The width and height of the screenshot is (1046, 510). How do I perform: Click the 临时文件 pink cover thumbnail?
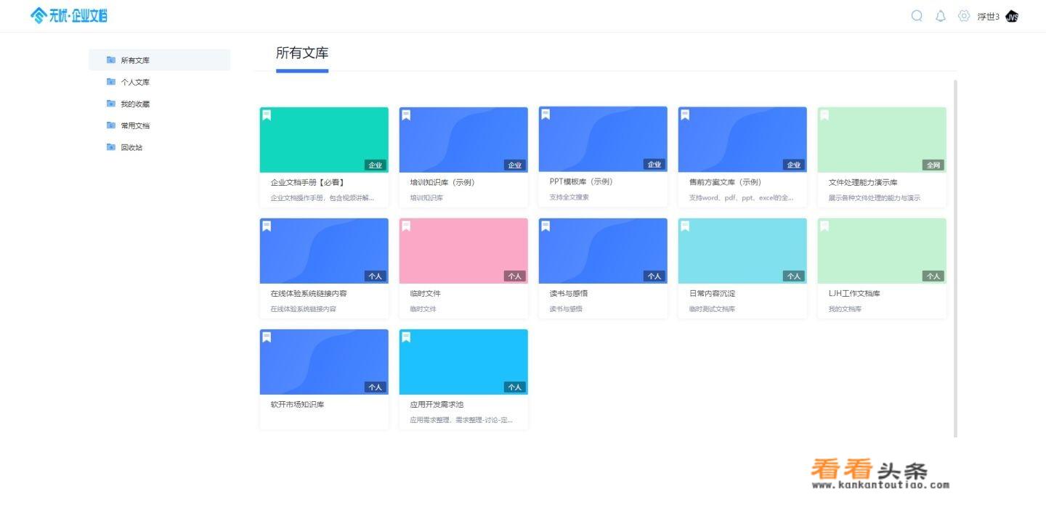click(x=463, y=251)
